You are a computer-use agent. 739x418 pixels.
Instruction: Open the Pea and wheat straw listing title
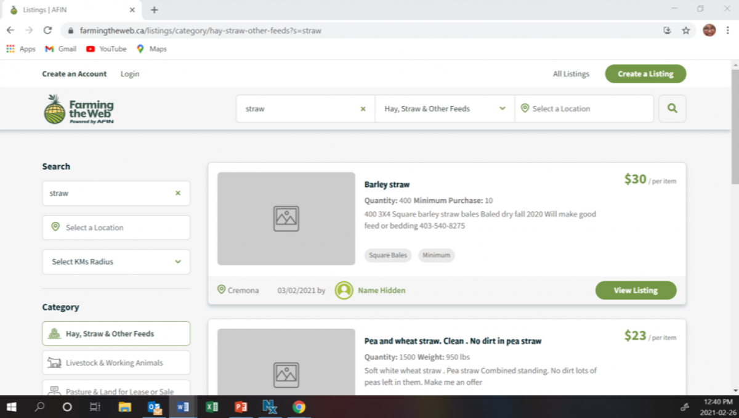click(x=453, y=341)
